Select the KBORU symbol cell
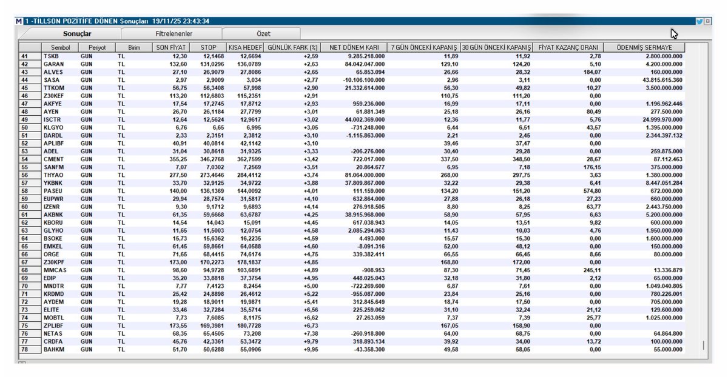The width and height of the screenshot is (728, 377). 59,223
